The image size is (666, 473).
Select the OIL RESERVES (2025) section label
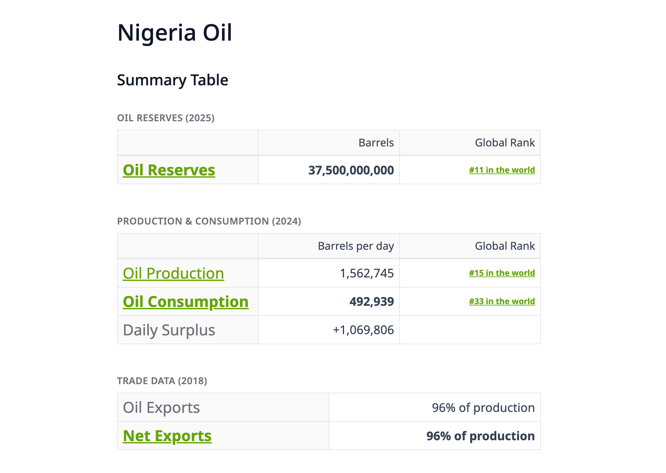click(x=166, y=118)
